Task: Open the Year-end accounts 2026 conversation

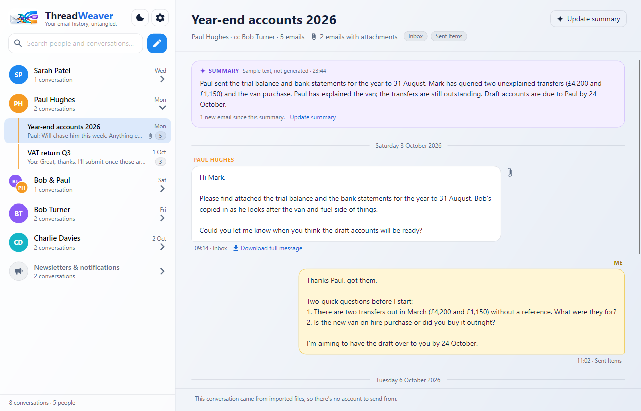Action: [x=88, y=131]
